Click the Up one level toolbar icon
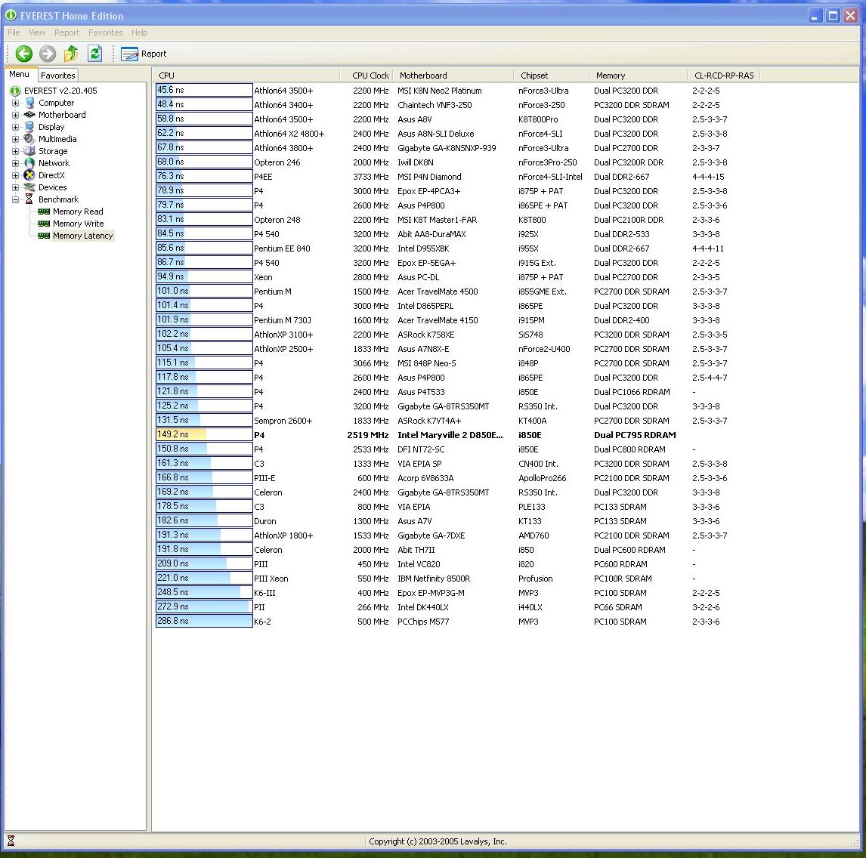 tap(71, 54)
